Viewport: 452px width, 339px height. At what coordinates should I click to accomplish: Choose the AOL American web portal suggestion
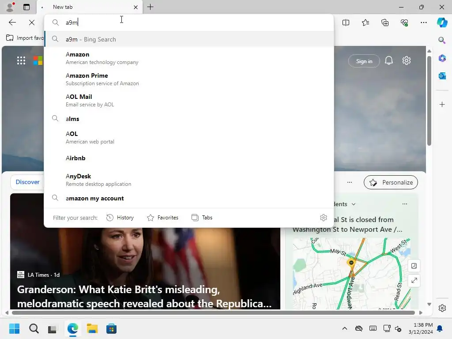(189, 138)
